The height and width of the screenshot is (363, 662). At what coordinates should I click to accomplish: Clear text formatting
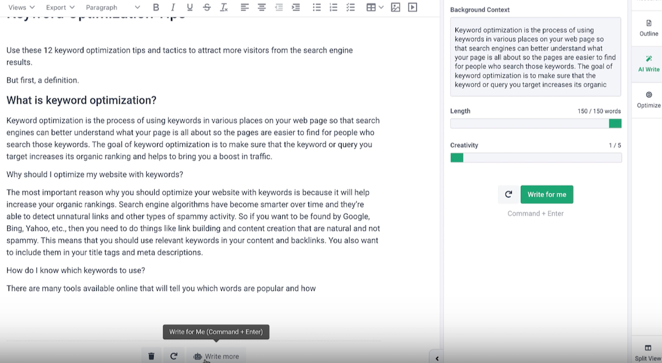point(224,7)
